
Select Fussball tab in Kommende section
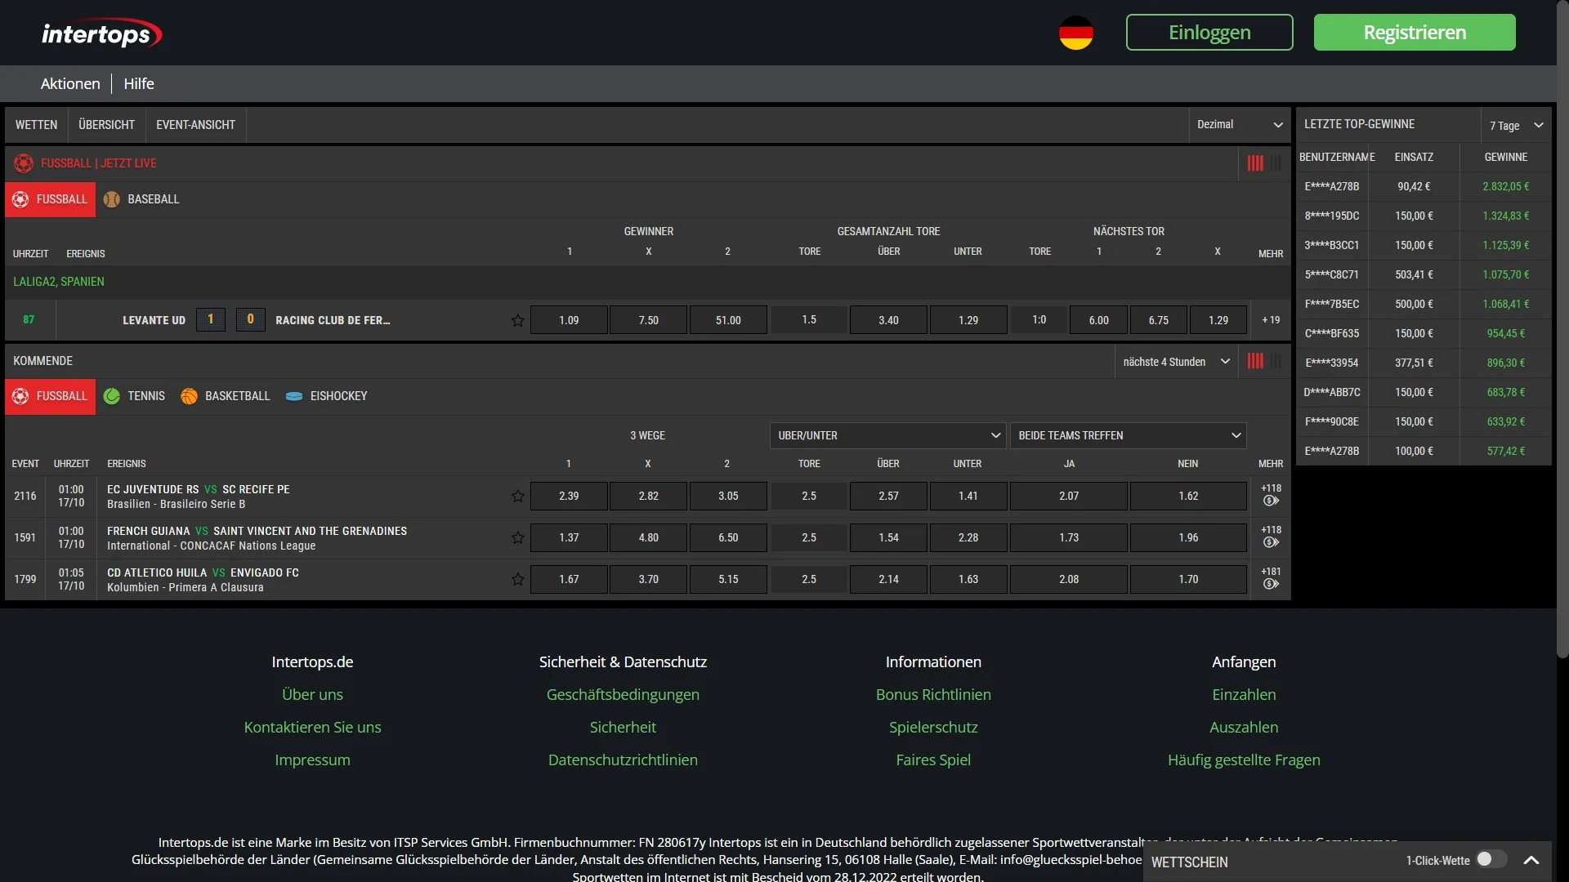(51, 396)
